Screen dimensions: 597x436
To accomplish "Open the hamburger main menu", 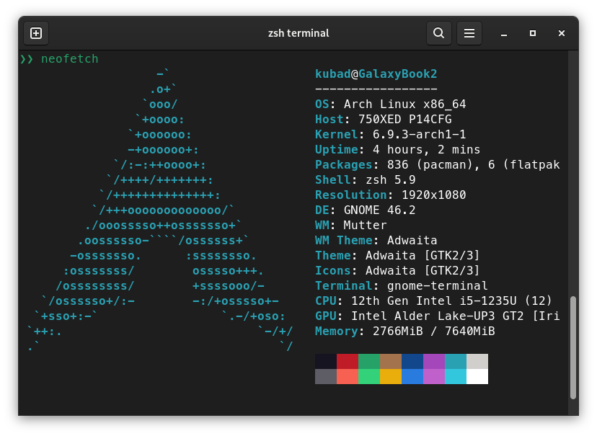I will [x=469, y=33].
